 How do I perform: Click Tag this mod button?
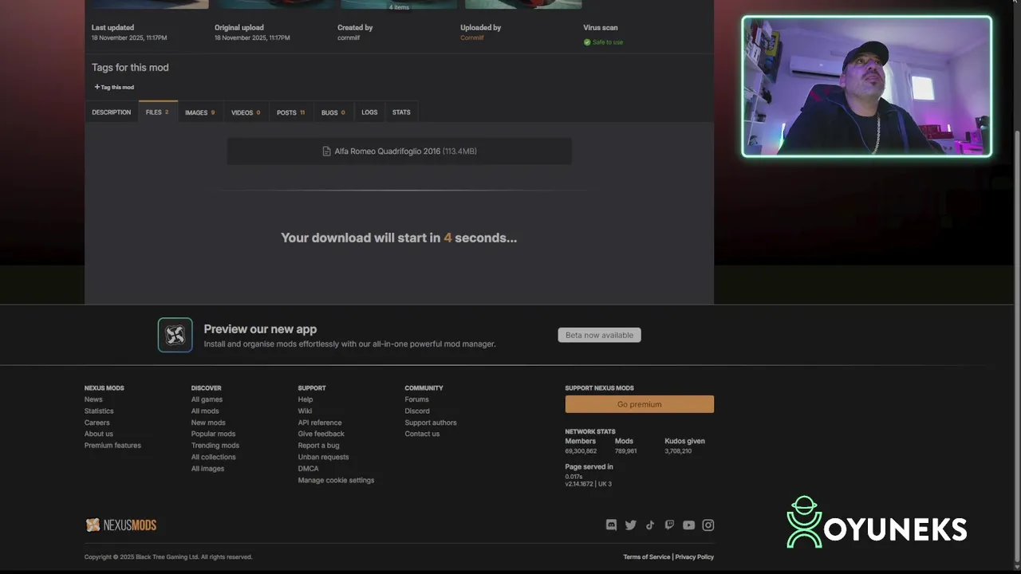(114, 87)
